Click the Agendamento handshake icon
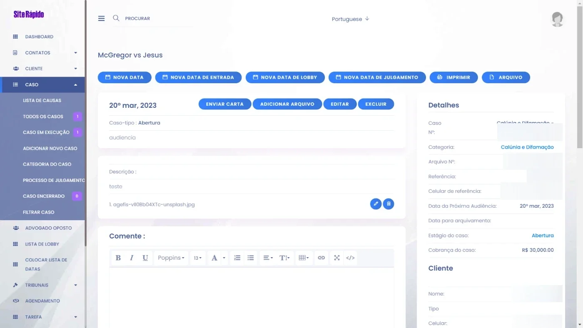The image size is (583, 328). point(16,301)
